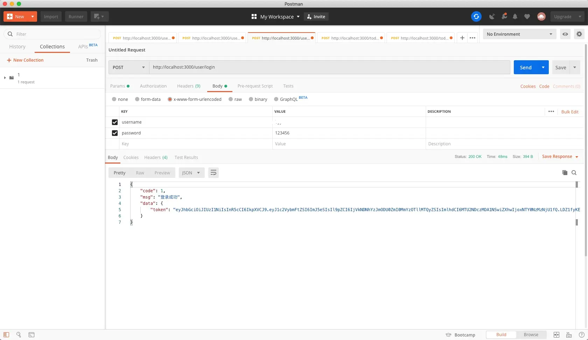The height and width of the screenshot is (340, 588).
Task: Click the collection folder icon
Action: tap(12, 78)
